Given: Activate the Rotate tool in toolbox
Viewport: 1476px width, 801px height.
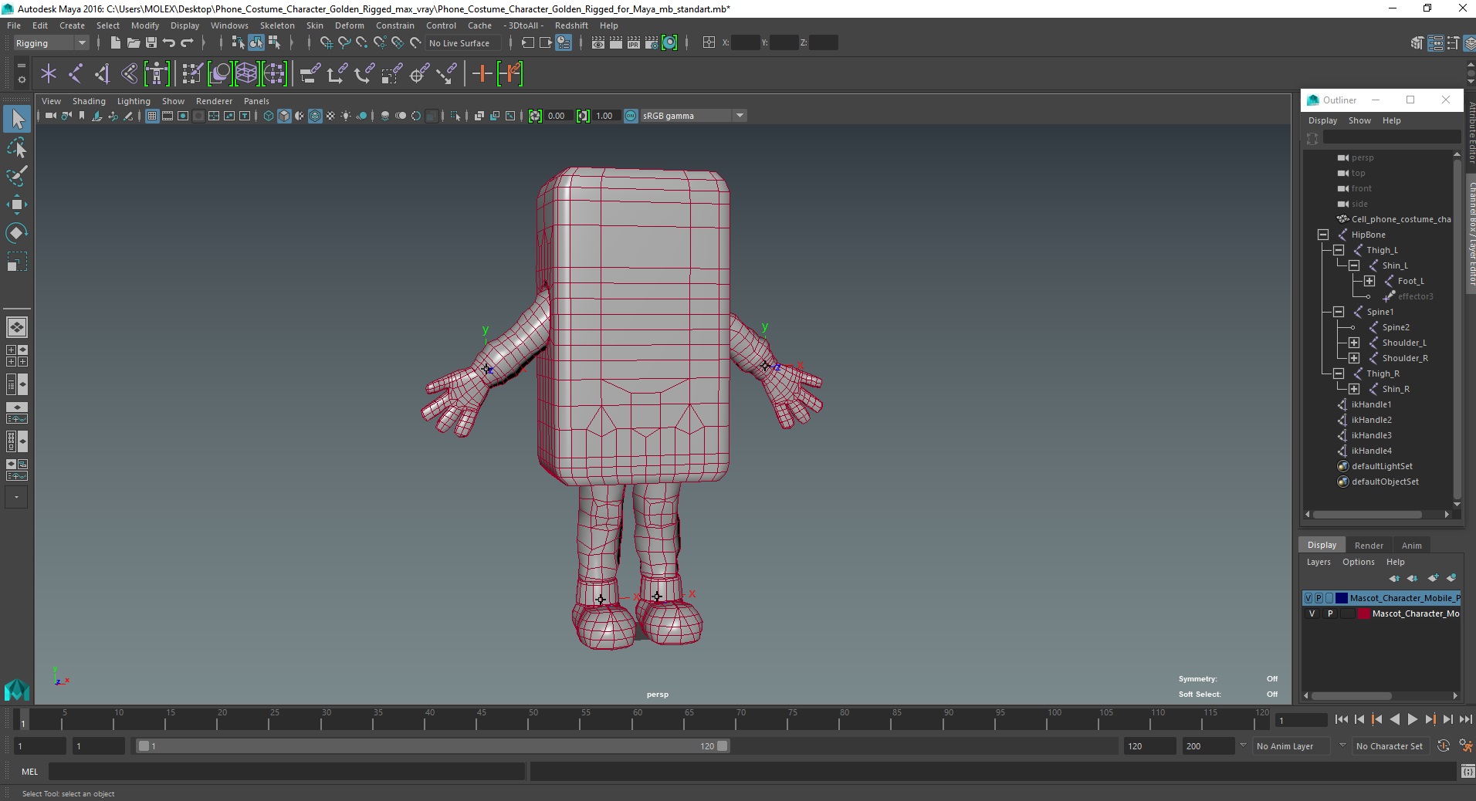Looking at the screenshot, I should (x=17, y=233).
